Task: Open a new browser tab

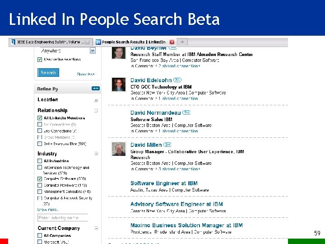Action: coord(182,42)
